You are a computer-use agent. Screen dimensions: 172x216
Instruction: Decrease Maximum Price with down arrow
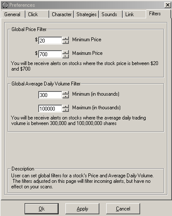[65, 56]
